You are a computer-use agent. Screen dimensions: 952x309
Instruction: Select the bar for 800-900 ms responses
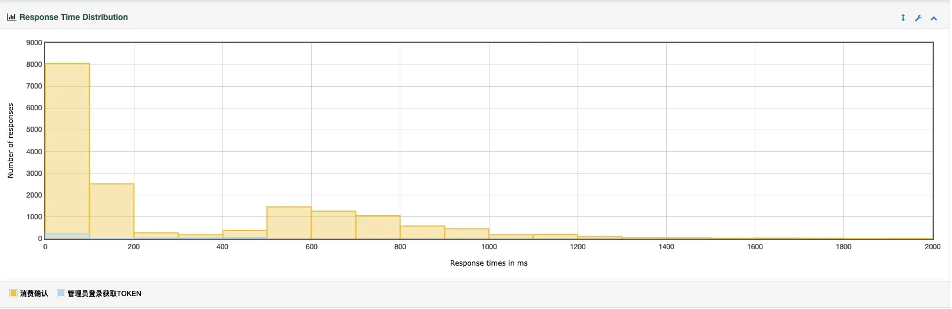tap(422, 232)
